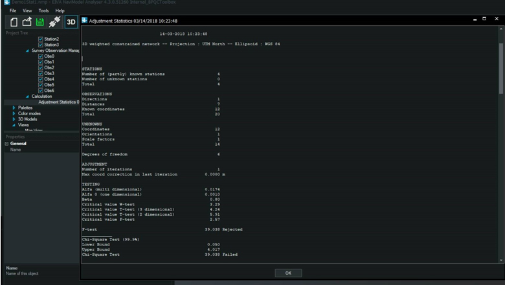Toggle the Obs1 checkbox
The image size is (505, 285).
41,62
